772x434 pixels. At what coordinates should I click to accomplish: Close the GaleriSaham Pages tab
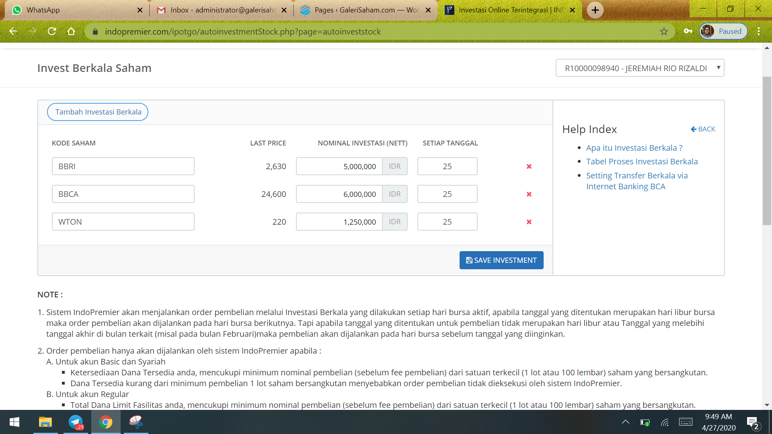pyautogui.click(x=428, y=10)
